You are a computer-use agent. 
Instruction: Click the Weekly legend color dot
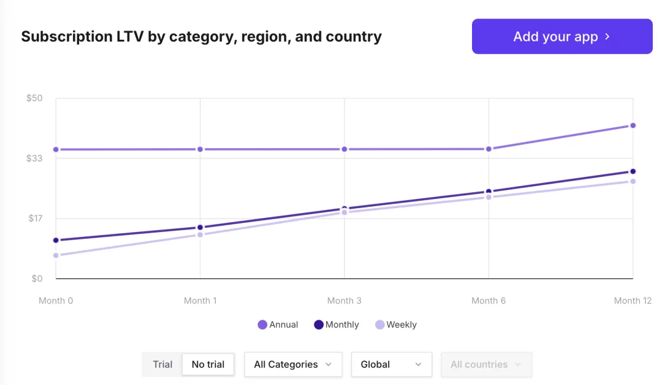(380, 325)
